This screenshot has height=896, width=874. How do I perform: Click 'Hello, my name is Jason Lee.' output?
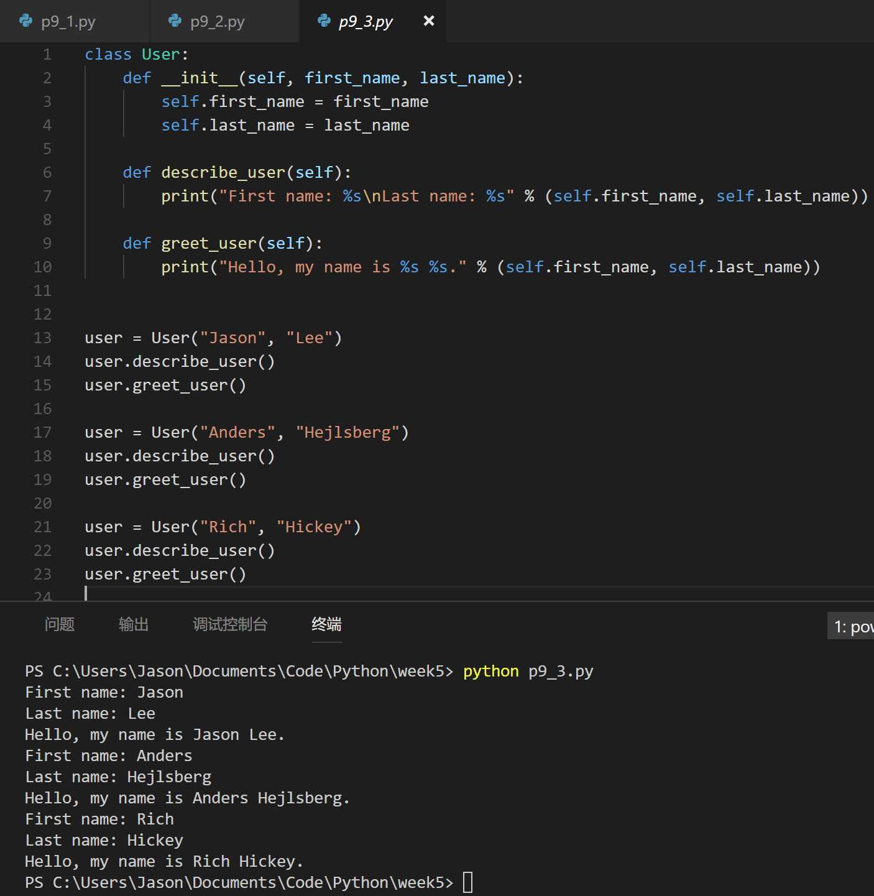[x=155, y=735]
